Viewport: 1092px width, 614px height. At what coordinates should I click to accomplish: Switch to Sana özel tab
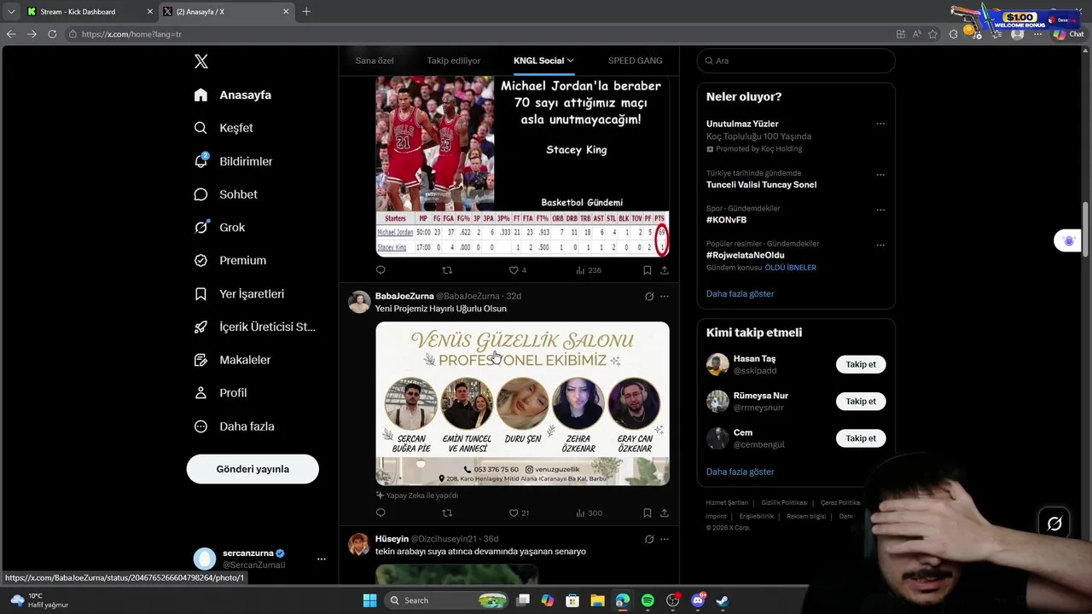[x=375, y=61]
